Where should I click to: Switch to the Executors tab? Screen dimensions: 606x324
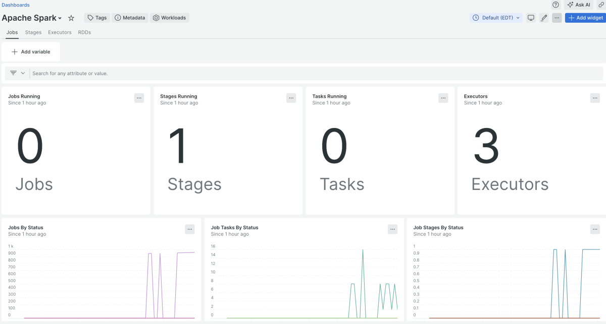[x=60, y=32]
